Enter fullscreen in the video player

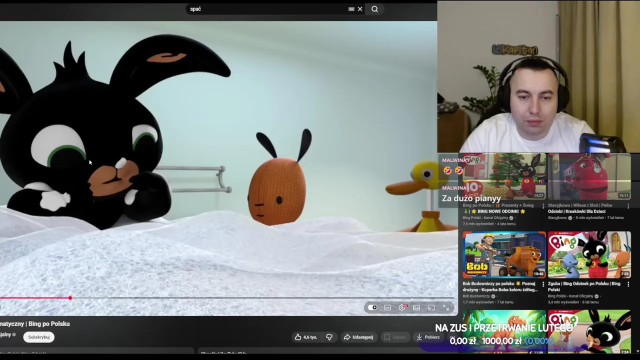tap(445, 307)
